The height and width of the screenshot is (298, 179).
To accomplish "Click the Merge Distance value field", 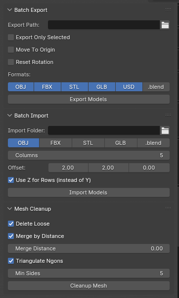I will point(89,248).
